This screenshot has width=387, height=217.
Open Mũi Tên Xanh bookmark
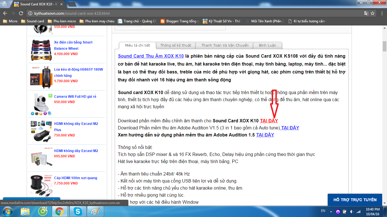click(265, 21)
